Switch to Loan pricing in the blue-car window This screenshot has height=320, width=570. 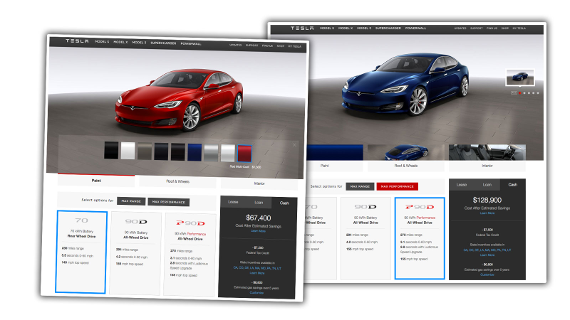487,185
